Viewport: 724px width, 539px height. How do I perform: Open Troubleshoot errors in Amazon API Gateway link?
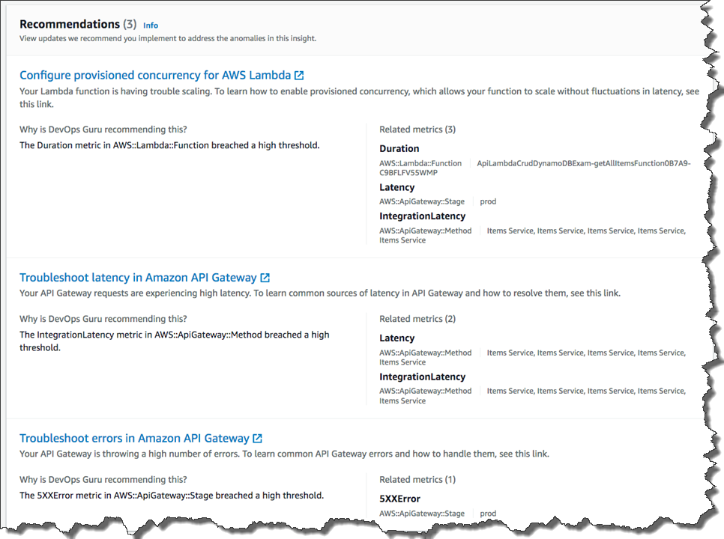134,438
